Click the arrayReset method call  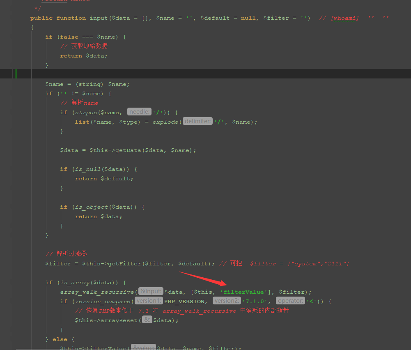point(119,320)
